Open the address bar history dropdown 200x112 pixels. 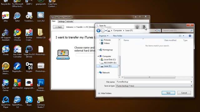pos(155,30)
